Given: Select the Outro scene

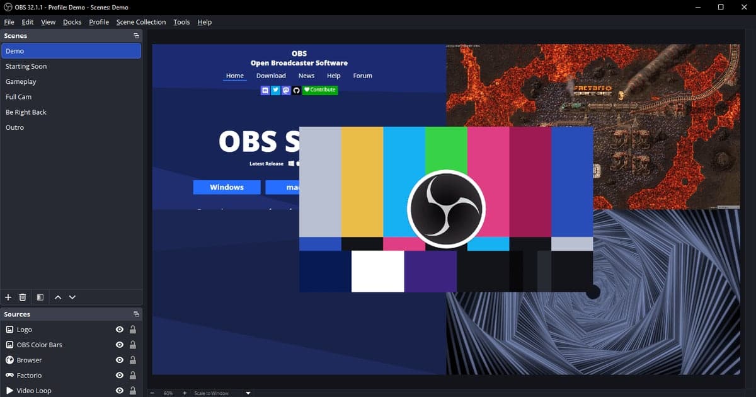Looking at the screenshot, I should coord(71,127).
